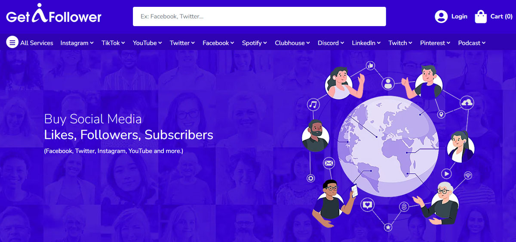
Task: Open the shopping bag cart icon
Action: click(x=481, y=16)
